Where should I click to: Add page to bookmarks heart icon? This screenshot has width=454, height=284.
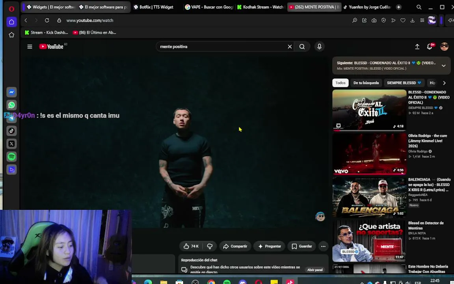[x=403, y=20]
